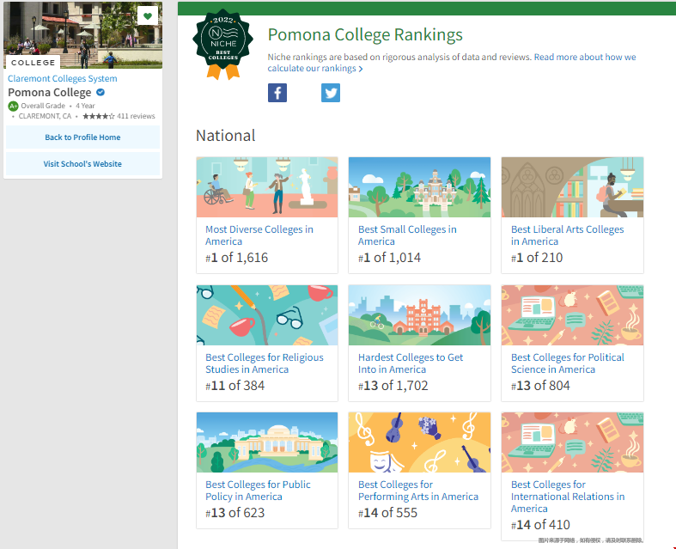This screenshot has height=549, width=676.
Task: Click the 411 reviews text
Action: pyautogui.click(x=136, y=116)
